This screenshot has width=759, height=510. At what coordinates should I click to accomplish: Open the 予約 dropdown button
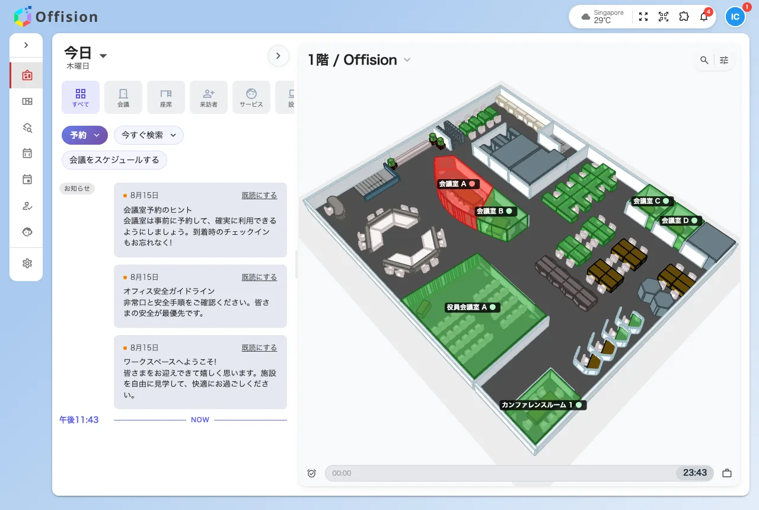click(x=85, y=135)
